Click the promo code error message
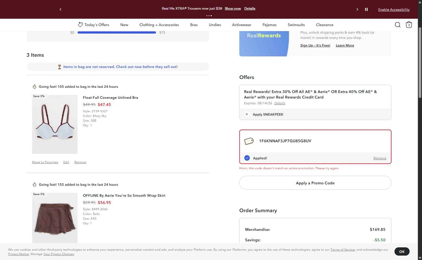 (289, 168)
